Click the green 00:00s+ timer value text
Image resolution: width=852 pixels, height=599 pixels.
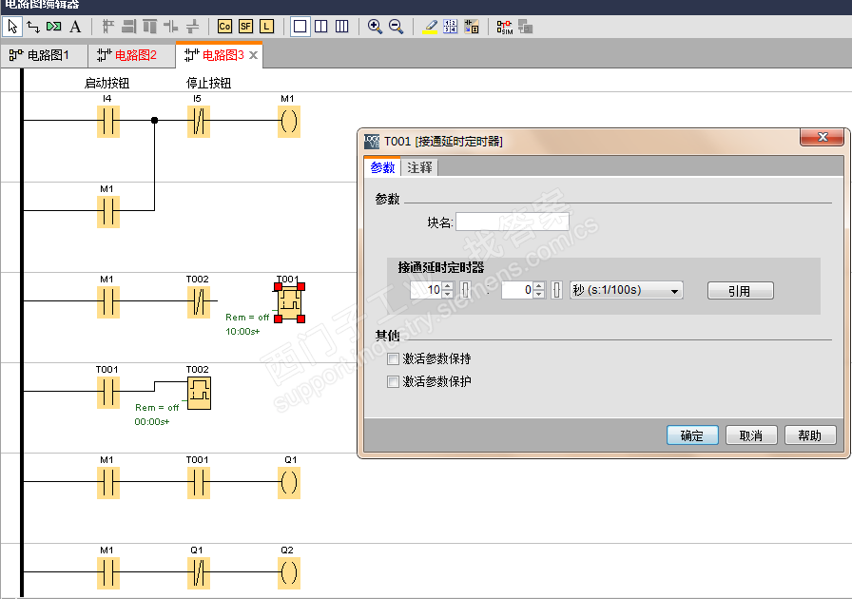152,422
